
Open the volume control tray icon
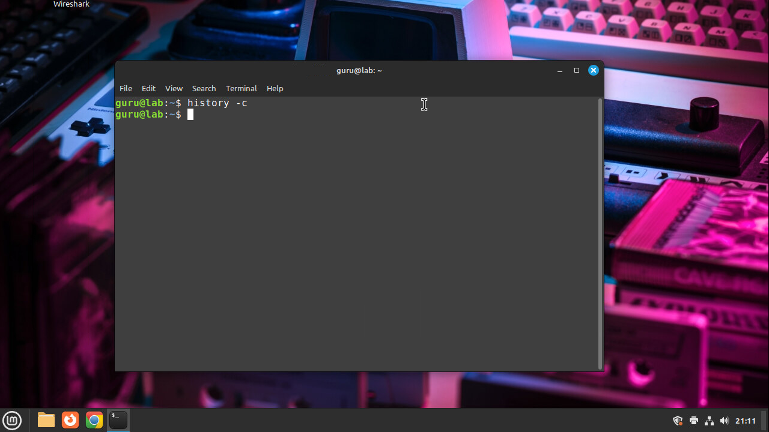tap(724, 421)
